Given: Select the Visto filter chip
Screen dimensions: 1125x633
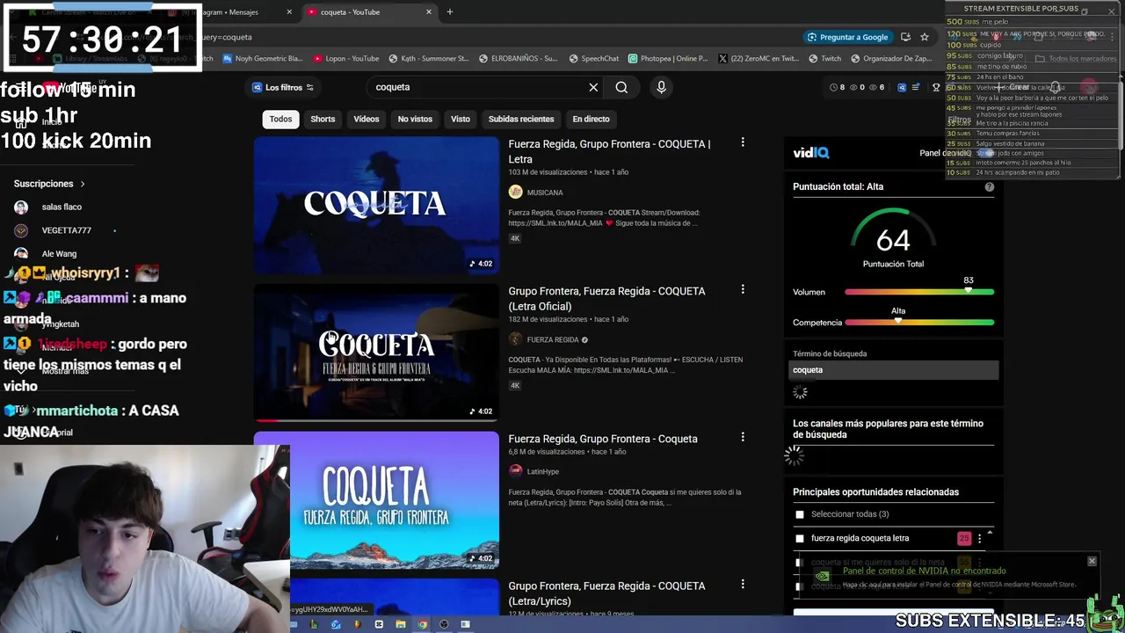Looking at the screenshot, I should click(x=461, y=119).
